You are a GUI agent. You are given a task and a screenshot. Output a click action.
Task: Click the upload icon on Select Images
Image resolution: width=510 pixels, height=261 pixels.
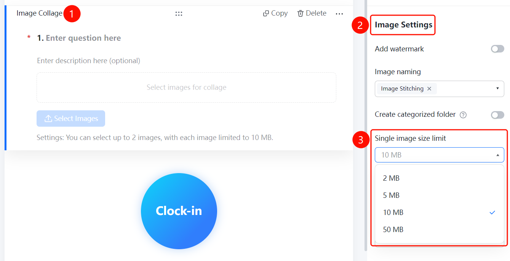(x=48, y=119)
